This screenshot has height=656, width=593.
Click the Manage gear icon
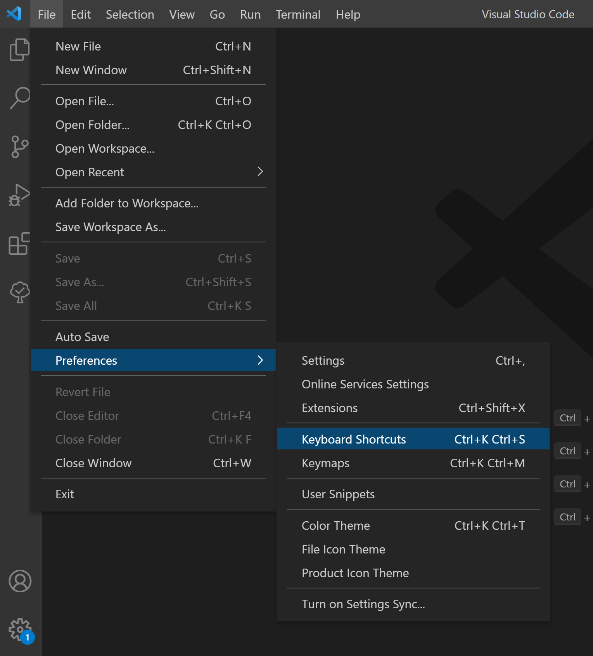[x=20, y=629]
